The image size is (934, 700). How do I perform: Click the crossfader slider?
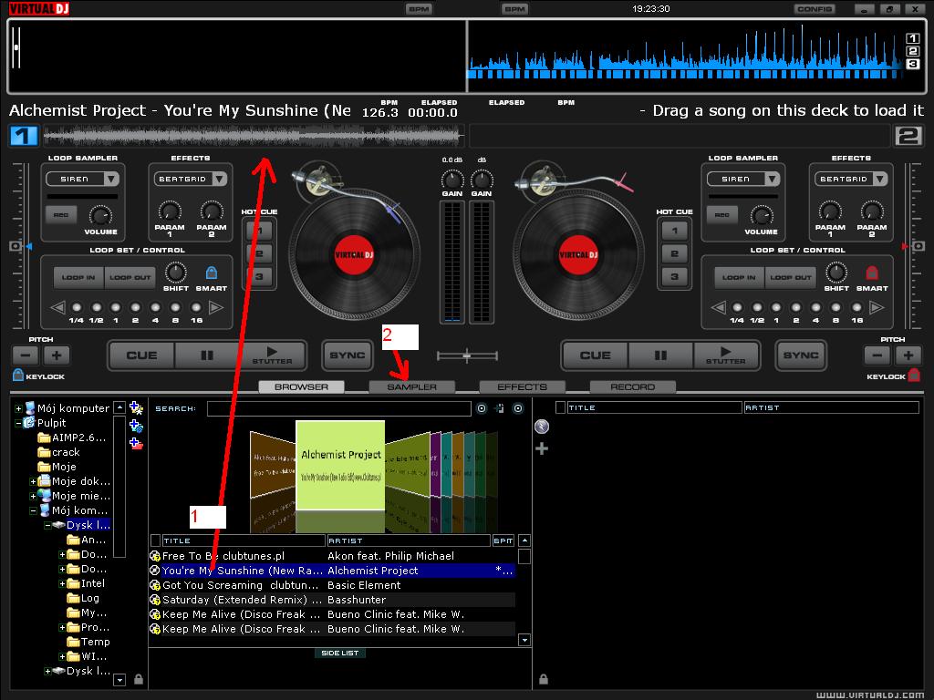click(467, 356)
